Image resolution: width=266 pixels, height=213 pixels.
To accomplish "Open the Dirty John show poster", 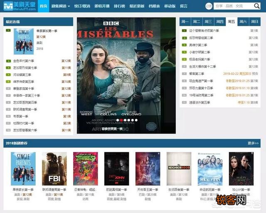I will 116,168.
